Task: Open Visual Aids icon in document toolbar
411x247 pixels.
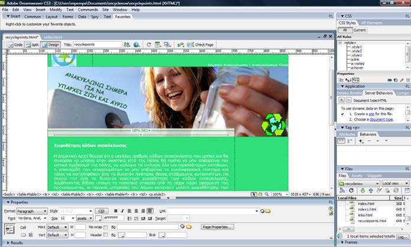Action: click(167, 45)
